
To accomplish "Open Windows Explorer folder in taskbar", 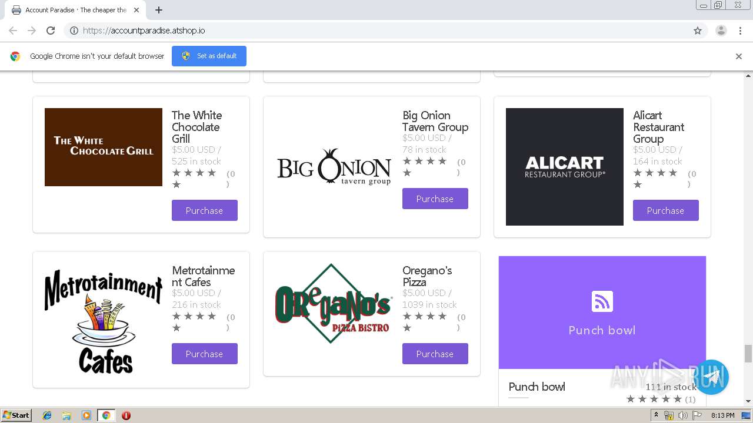I will 66,415.
